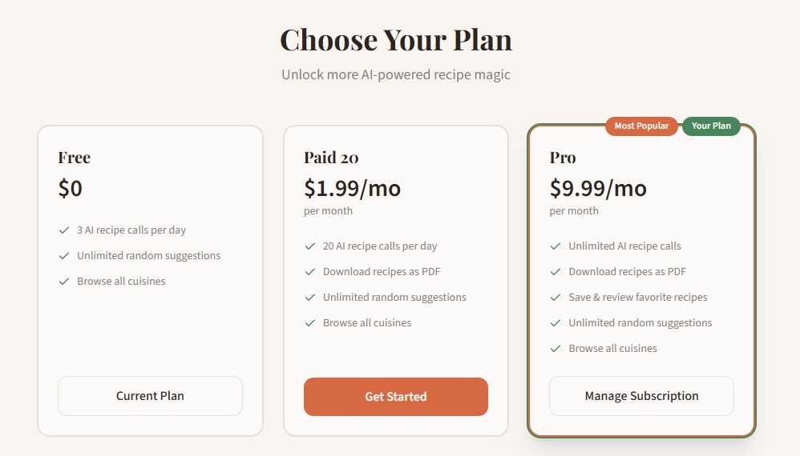This screenshot has height=456, width=800.
Task: Click checkmark beside Unlimited AI recipe calls
Action: click(x=556, y=246)
